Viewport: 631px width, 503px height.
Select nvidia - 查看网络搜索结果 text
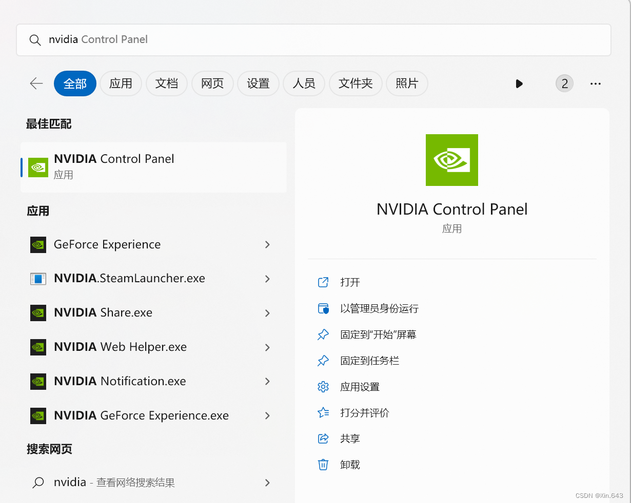(114, 483)
